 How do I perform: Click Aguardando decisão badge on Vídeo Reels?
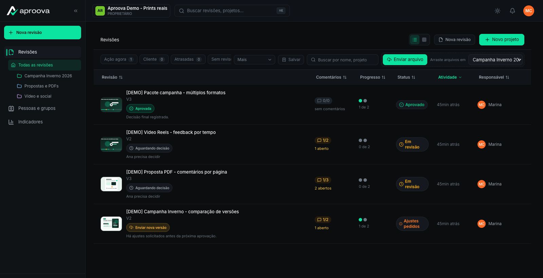coord(149,148)
